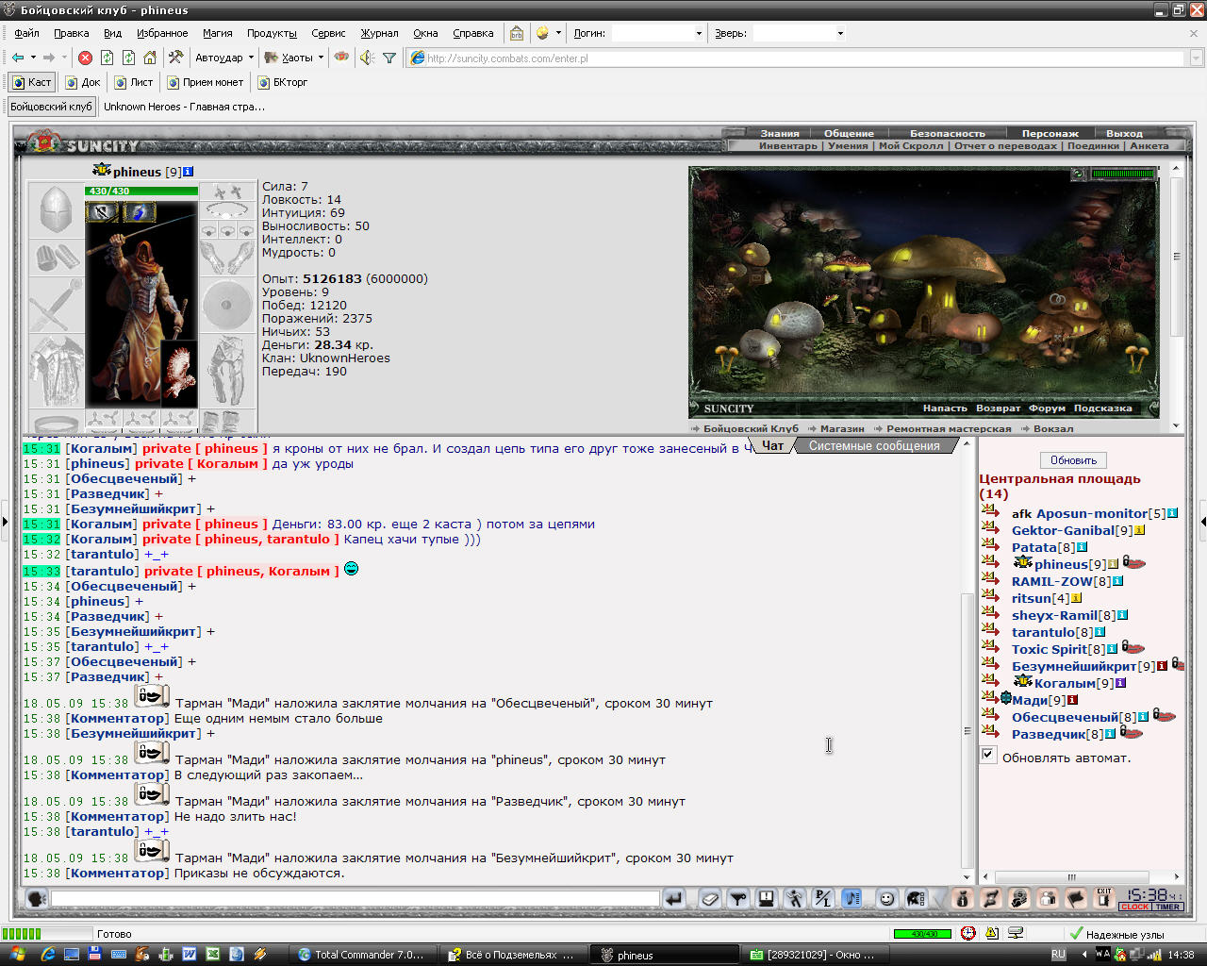Click the eraser clear chat icon

tap(710, 899)
